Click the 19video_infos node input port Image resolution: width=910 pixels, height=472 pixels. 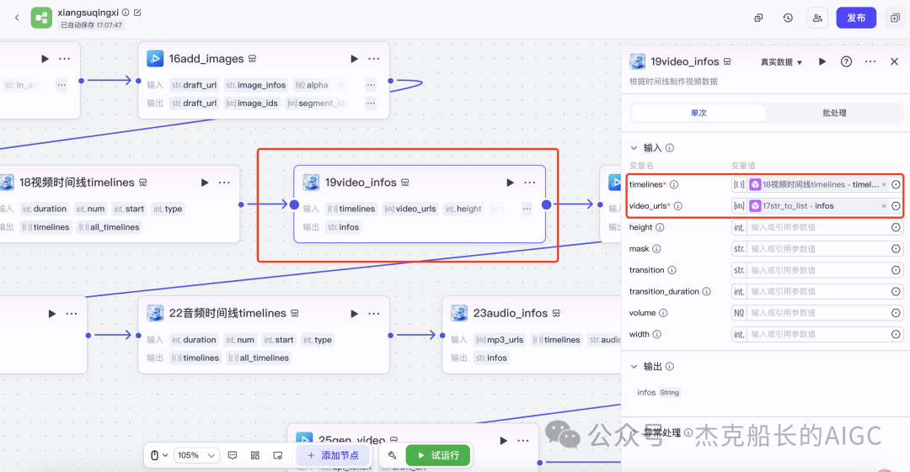pyautogui.click(x=294, y=204)
